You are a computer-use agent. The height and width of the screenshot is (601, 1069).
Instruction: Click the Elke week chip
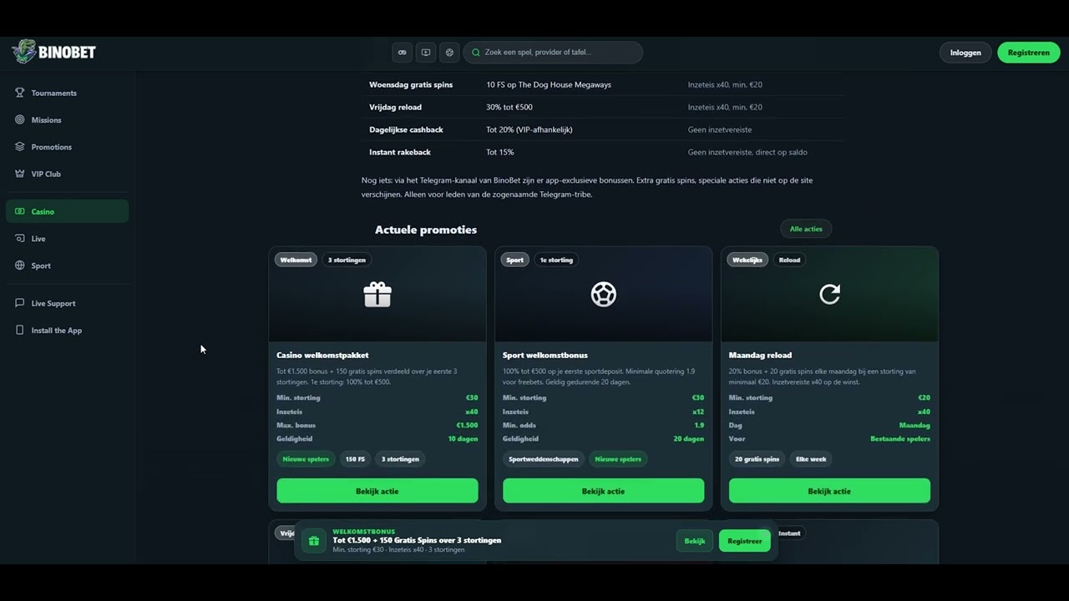[x=811, y=459]
